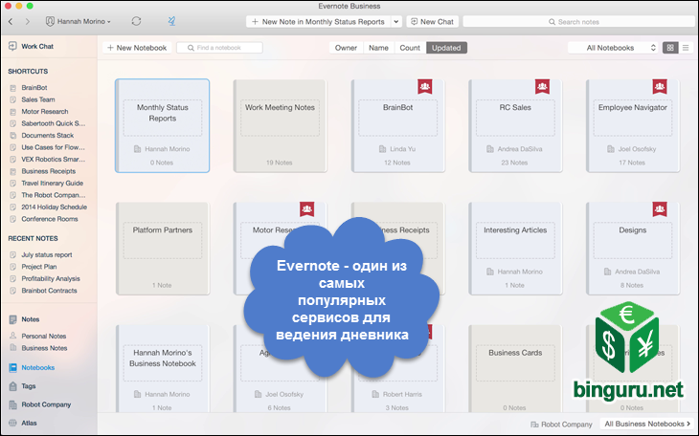Open Hannah Morino's Business Notebook
The width and height of the screenshot is (699, 436).
point(162,369)
